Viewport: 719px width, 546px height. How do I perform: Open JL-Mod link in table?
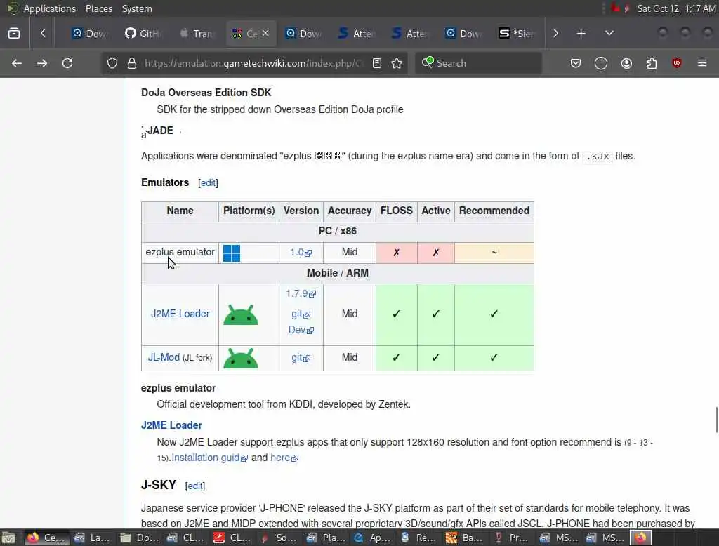coord(164,358)
